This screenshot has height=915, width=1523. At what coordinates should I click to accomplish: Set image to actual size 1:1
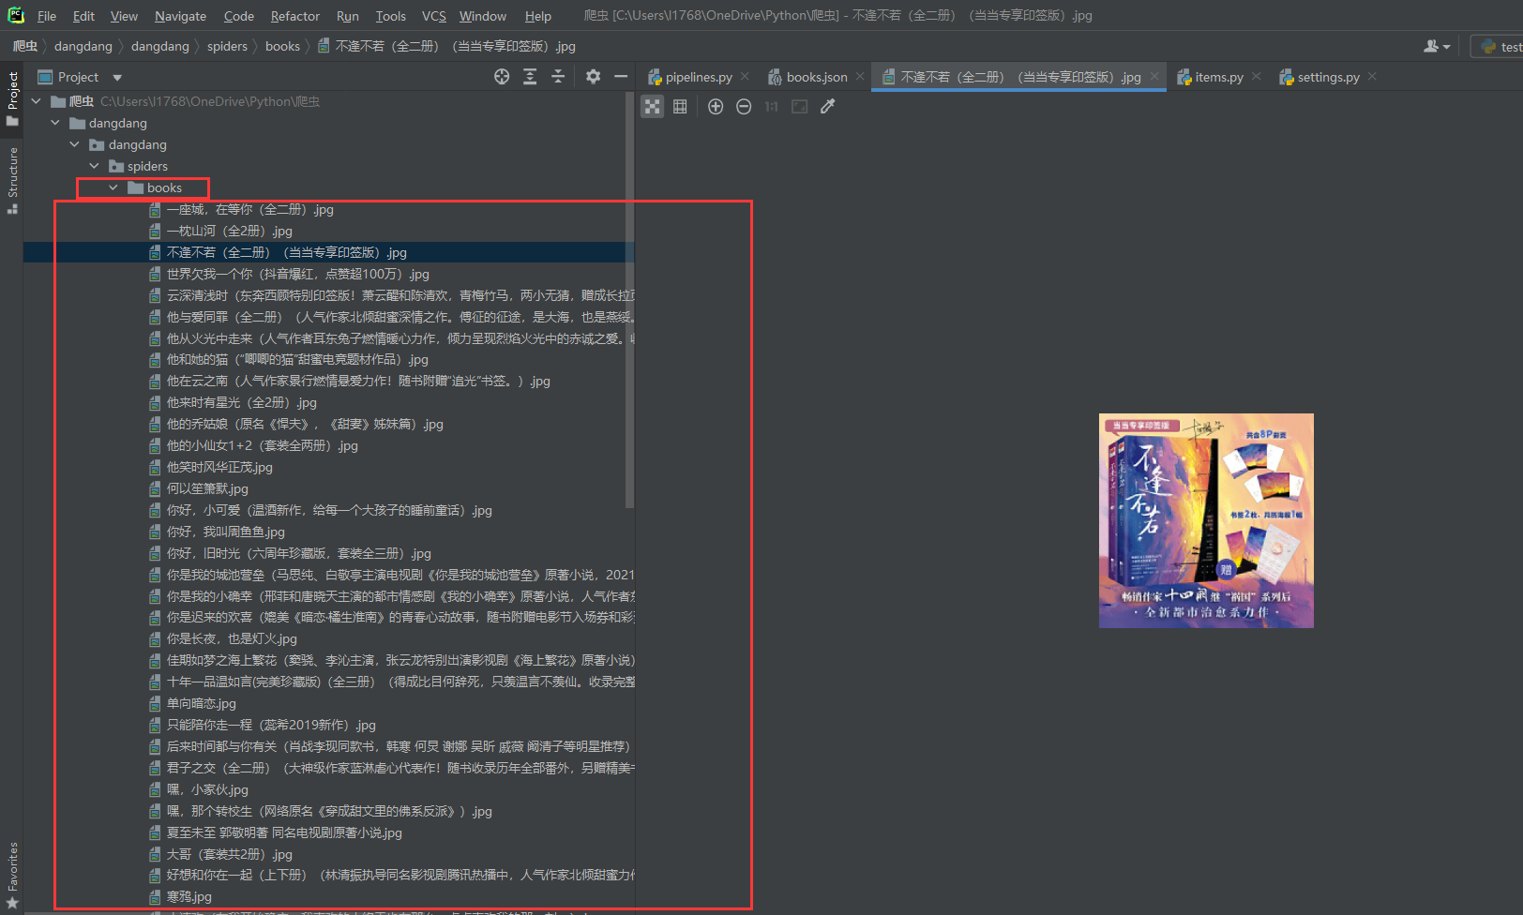(x=772, y=107)
